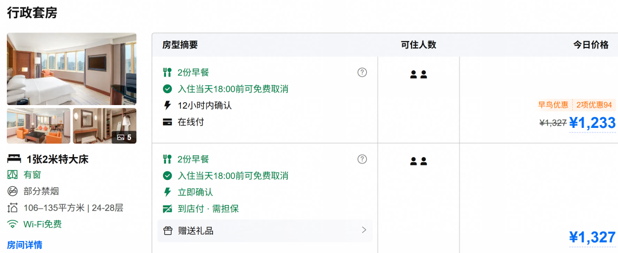Image resolution: width=618 pixels, height=253 pixels.
Task: Click the window icon beside 有窗
Action: tap(13, 175)
